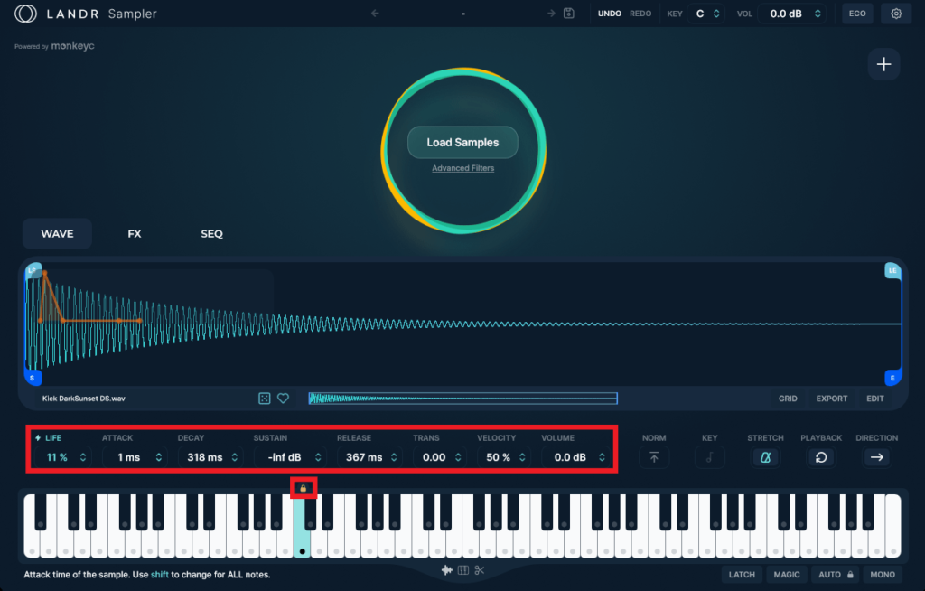This screenshot has height=591, width=925.
Task: Select the scissors slice icon
Action: (479, 569)
